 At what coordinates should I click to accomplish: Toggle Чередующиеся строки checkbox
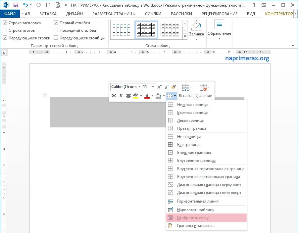coord(5,38)
